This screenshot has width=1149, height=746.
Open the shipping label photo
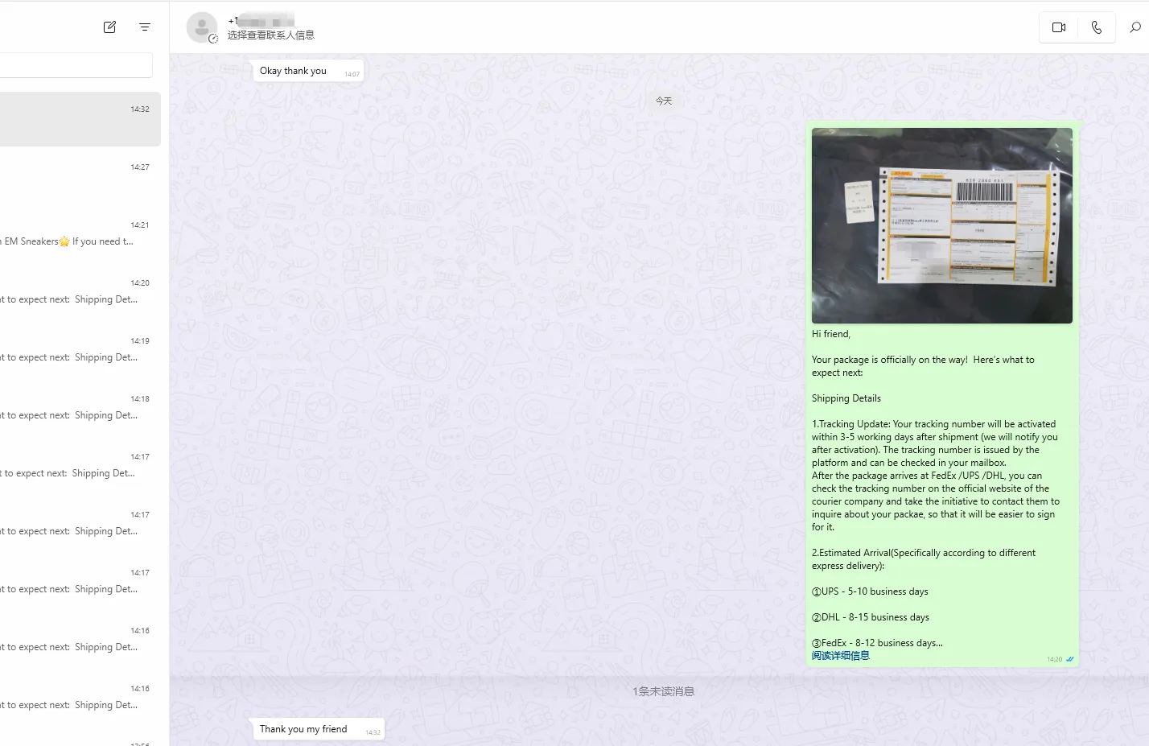941,225
